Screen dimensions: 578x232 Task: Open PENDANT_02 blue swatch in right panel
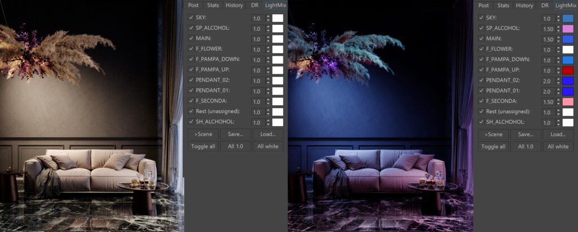pos(568,81)
